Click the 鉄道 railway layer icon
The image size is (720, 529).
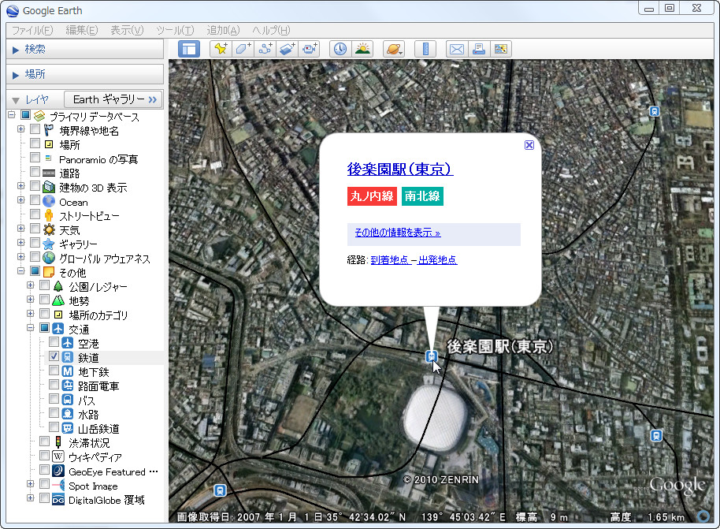pyautogui.click(x=68, y=357)
